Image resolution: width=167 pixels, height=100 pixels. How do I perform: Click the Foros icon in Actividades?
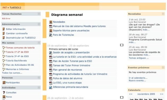coord(4,97)
